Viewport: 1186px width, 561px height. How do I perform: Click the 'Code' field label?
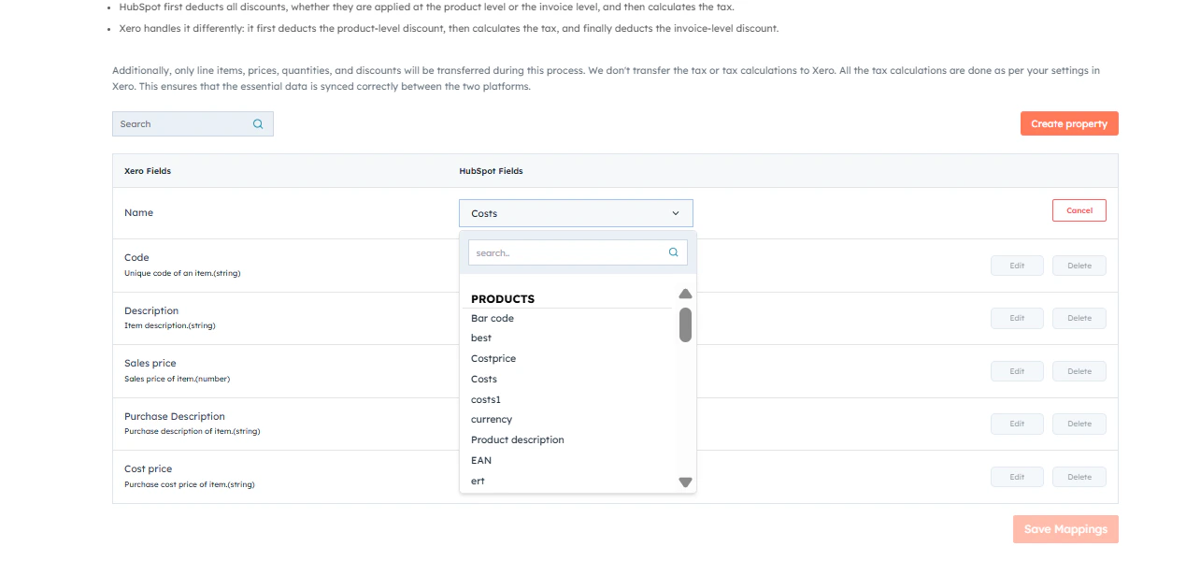tap(136, 257)
